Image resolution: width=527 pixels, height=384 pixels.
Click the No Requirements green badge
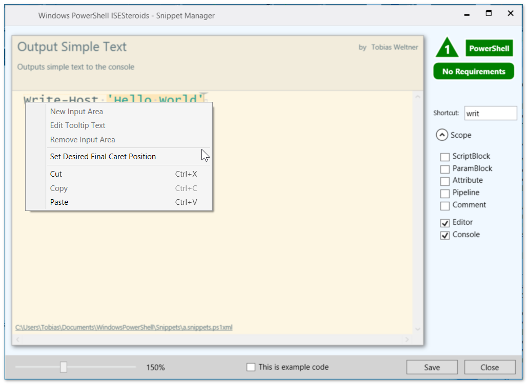(473, 72)
